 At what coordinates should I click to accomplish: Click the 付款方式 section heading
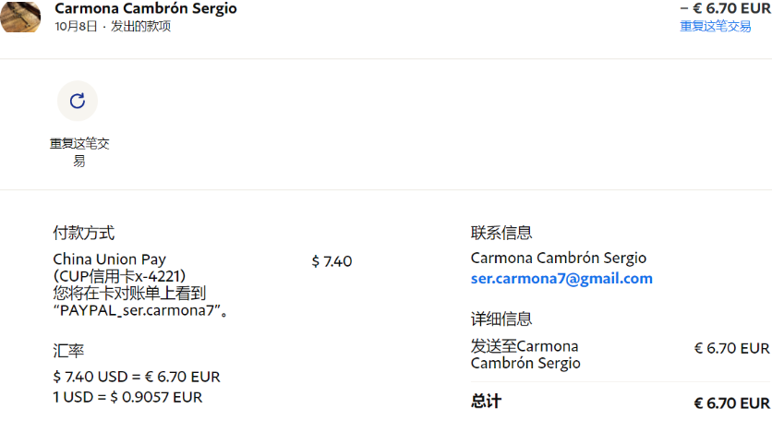coord(84,233)
